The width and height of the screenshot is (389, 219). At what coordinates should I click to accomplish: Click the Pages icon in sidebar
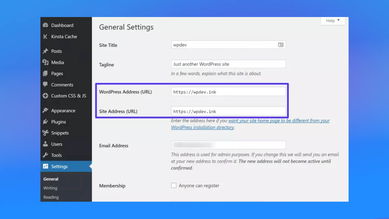(45, 73)
